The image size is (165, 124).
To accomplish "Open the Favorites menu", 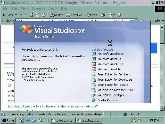I will (38, 9).
